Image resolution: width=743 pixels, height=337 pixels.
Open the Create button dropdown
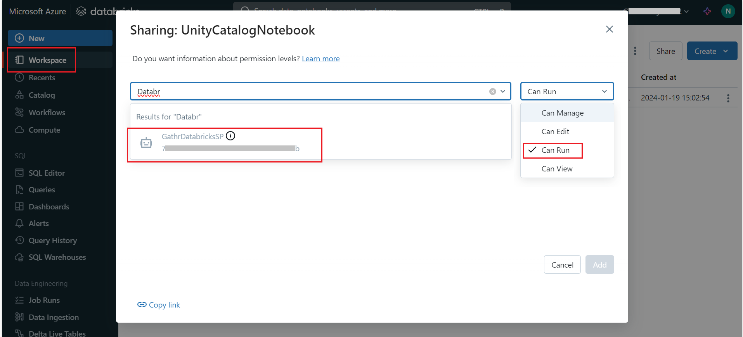pyautogui.click(x=725, y=51)
